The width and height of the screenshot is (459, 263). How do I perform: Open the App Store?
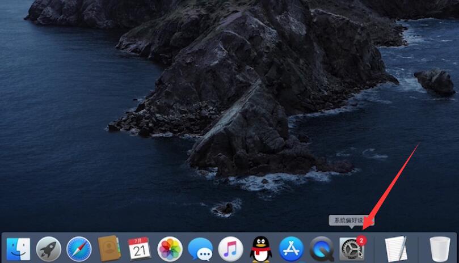(291, 249)
